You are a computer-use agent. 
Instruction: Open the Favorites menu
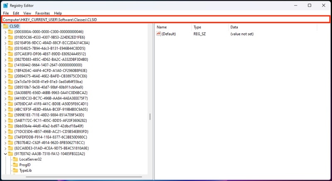click(43, 13)
